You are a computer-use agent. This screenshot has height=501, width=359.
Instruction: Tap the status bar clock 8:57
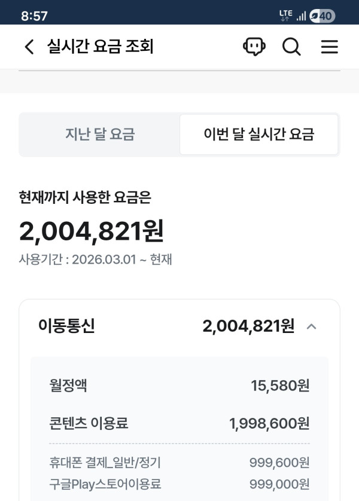[x=34, y=16]
